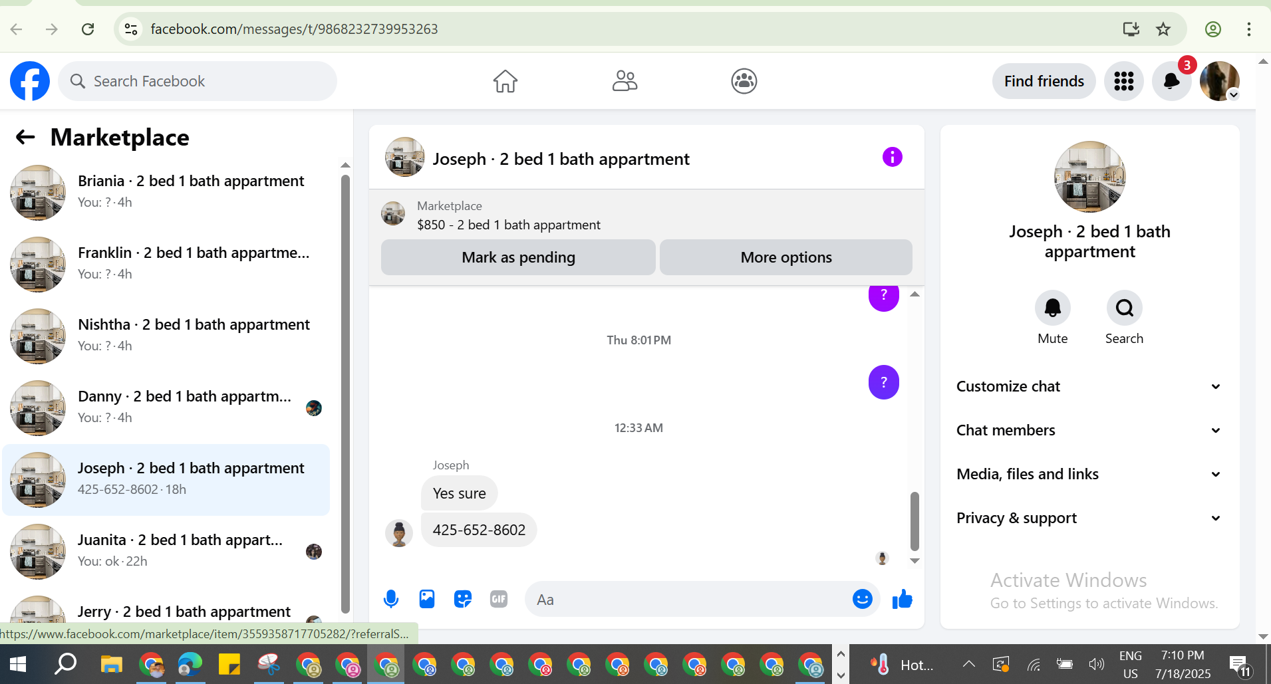Open the Groups icon in top navigation
The image size is (1271, 684).
(x=744, y=81)
